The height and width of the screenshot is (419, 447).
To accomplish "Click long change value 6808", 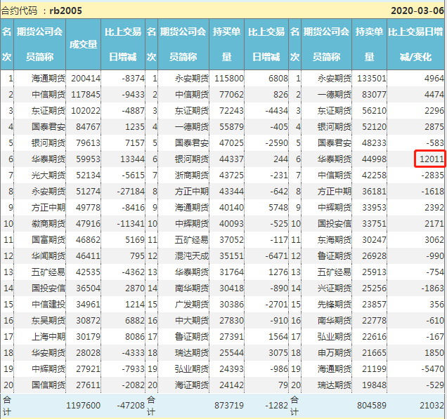I will (x=278, y=79).
